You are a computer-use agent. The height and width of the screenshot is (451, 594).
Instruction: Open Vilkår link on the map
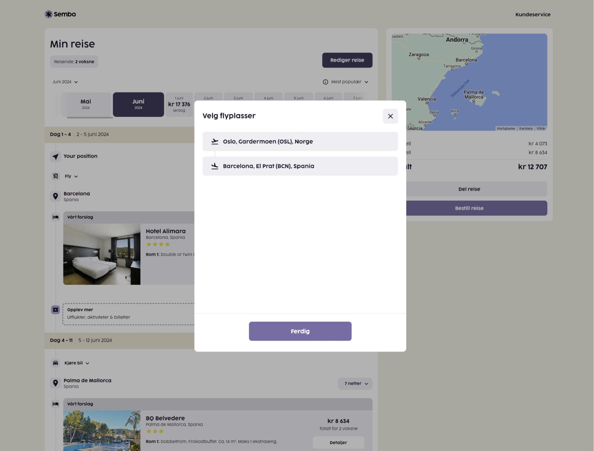541,128
